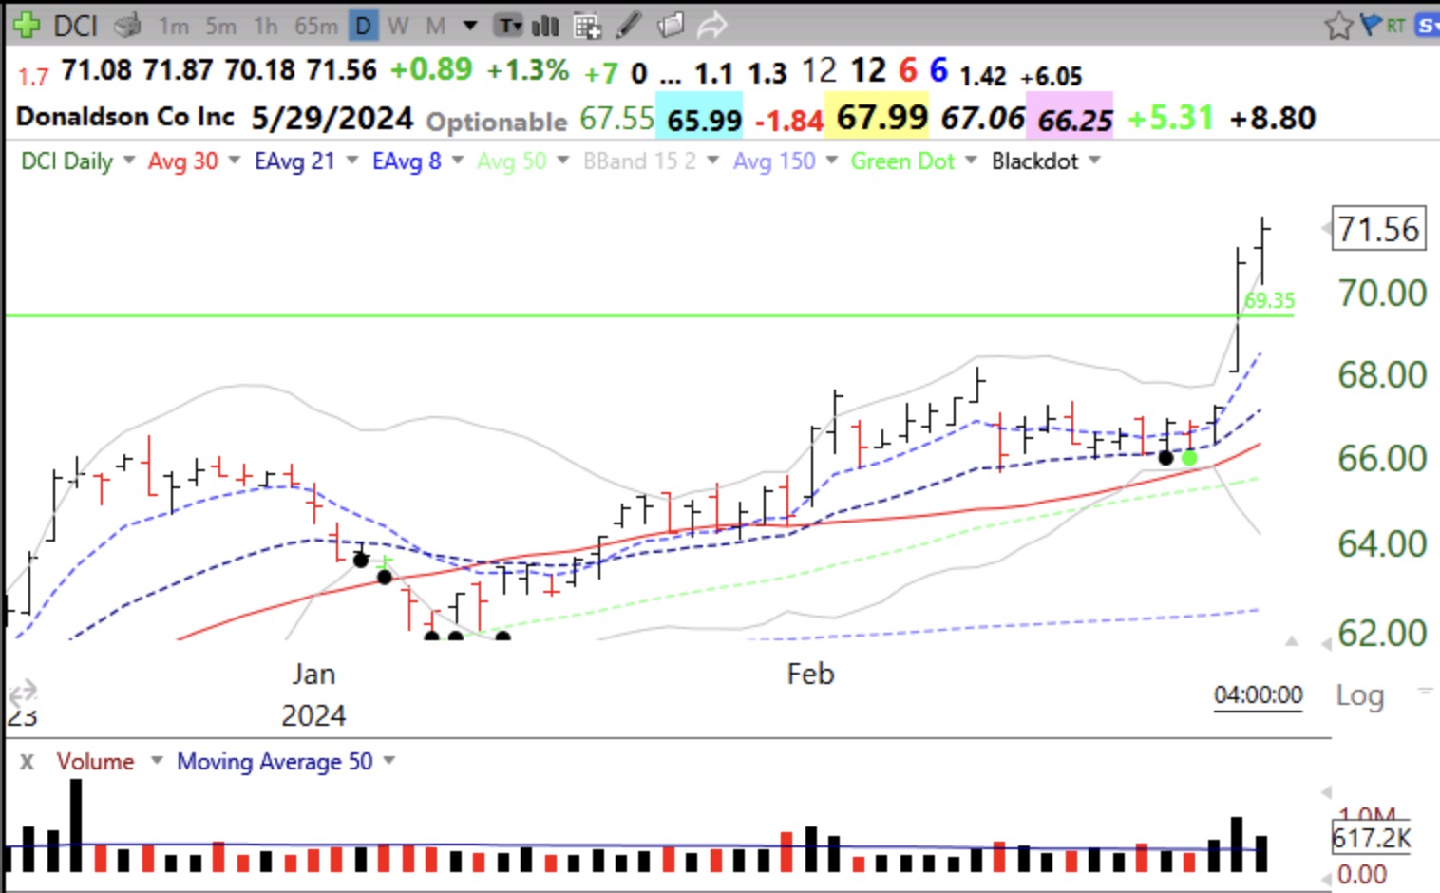Select the Monthly M time frame
Image resolution: width=1440 pixels, height=893 pixels.
tap(435, 27)
